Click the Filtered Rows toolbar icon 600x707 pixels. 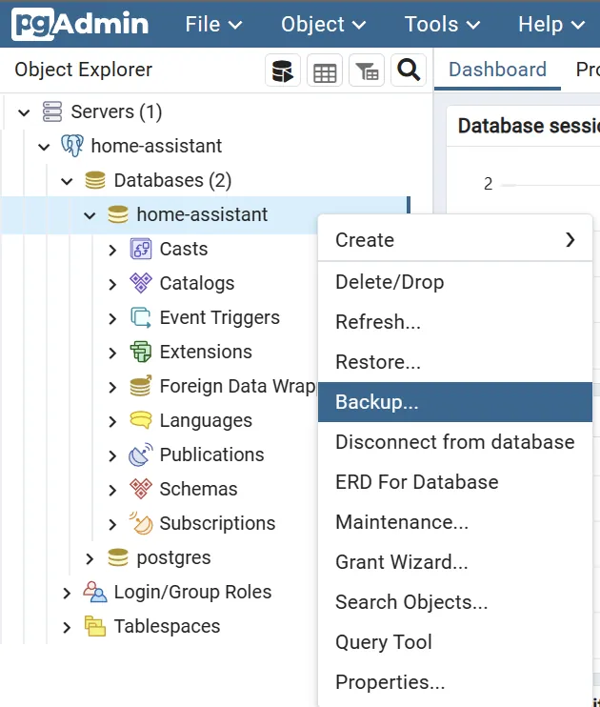tap(367, 71)
